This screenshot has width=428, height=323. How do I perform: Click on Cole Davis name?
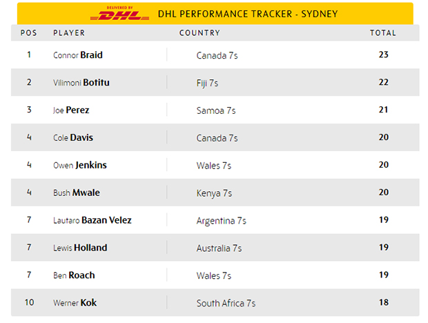tap(73, 137)
